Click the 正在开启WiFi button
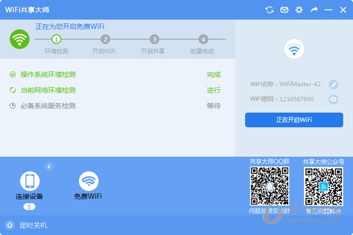This screenshot has width=353, height=235. (x=294, y=120)
